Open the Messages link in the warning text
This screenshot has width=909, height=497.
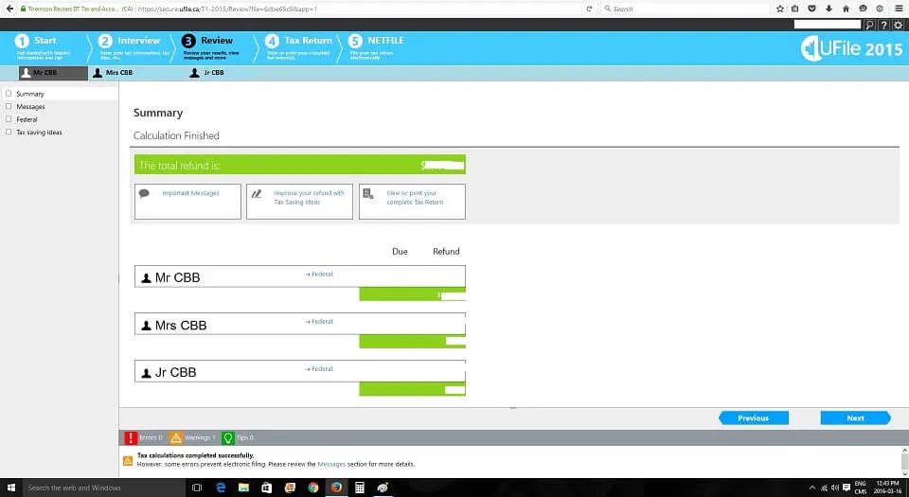point(331,464)
